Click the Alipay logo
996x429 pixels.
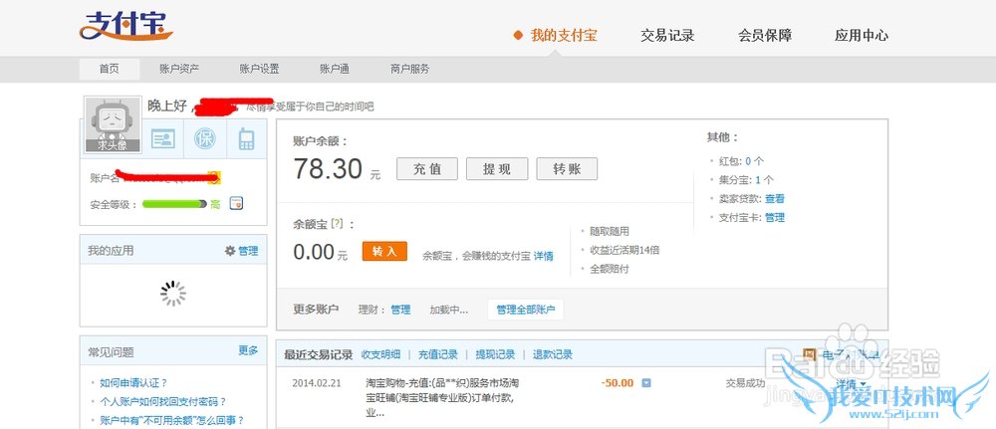(125, 27)
